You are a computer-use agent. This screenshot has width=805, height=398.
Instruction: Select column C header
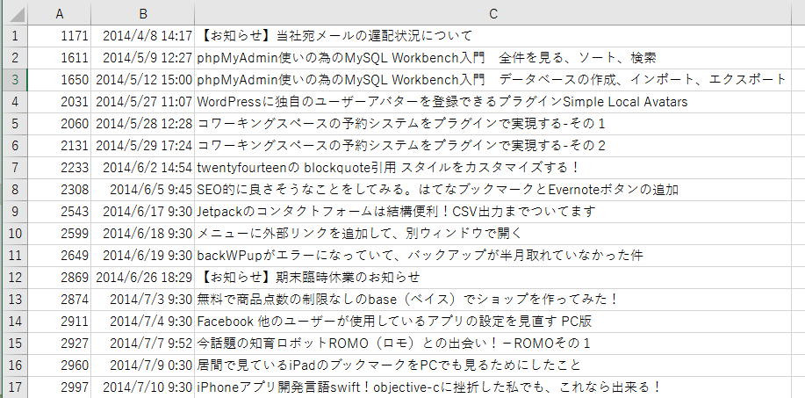pyautogui.click(x=492, y=14)
